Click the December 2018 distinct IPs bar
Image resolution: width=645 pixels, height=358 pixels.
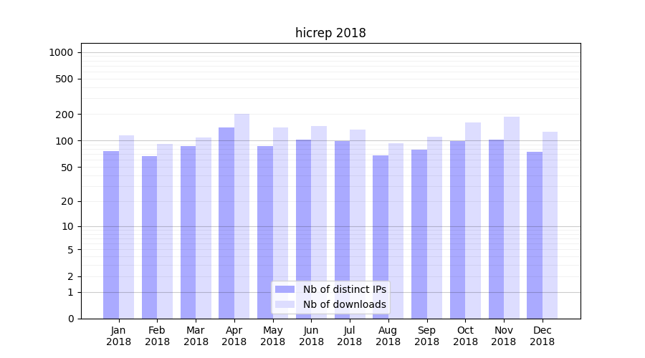point(535,235)
